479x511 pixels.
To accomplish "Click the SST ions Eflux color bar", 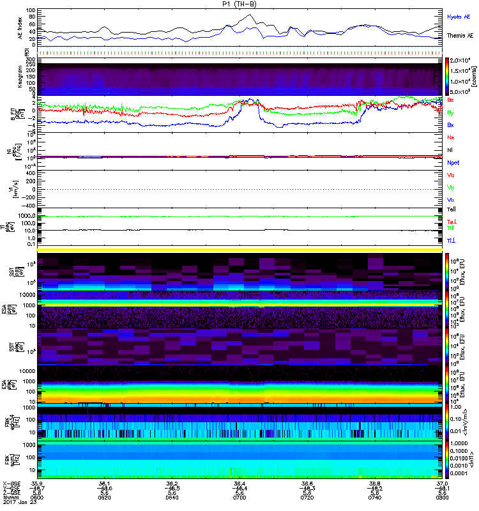I will [x=447, y=272].
